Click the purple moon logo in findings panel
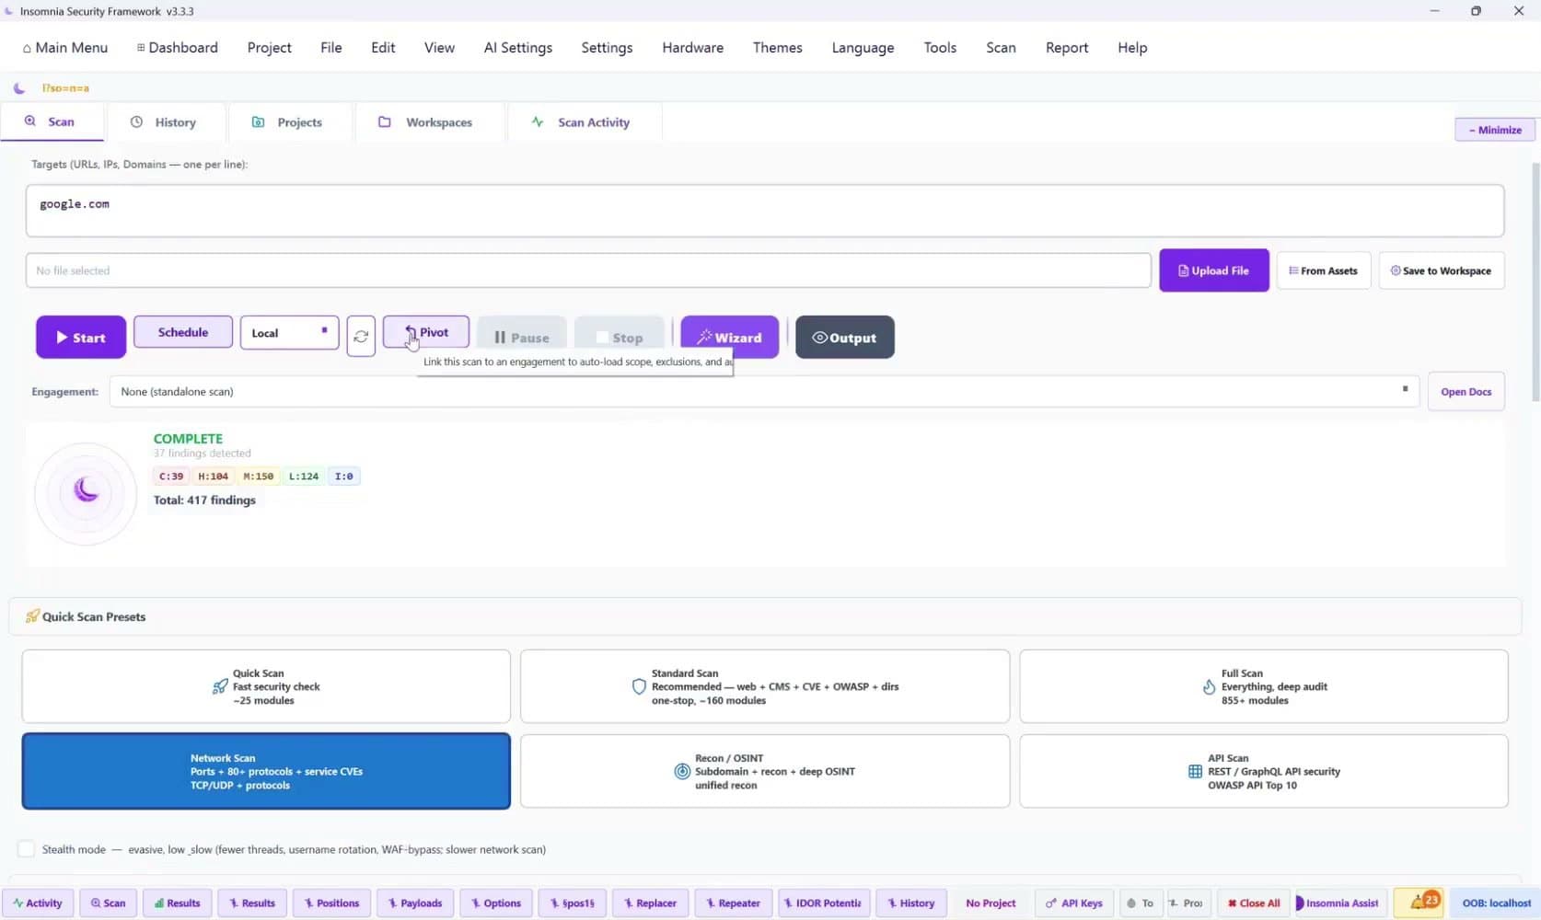Image resolution: width=1541 pixels, height=920 pixels. tap(86, 491)
